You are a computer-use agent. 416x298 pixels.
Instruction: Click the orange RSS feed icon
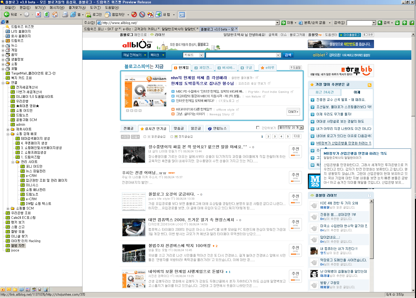point(370,85)
